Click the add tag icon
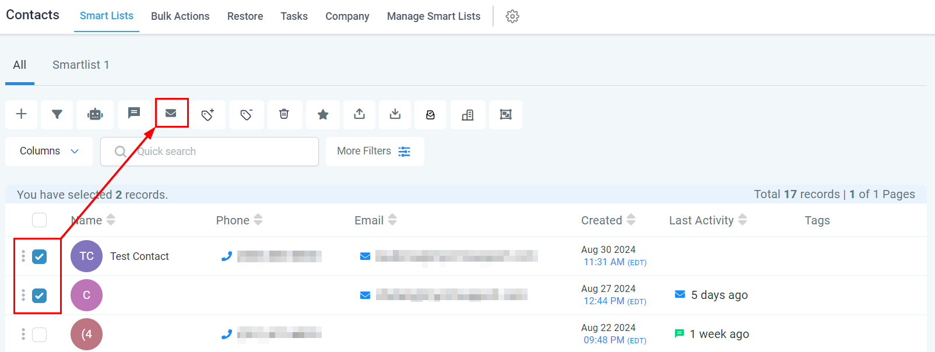The width and height of the screenshot is (935, 352). point(208,115)
